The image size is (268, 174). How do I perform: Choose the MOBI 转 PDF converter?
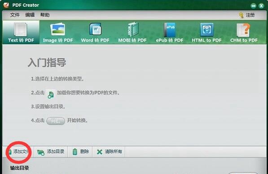132,32
